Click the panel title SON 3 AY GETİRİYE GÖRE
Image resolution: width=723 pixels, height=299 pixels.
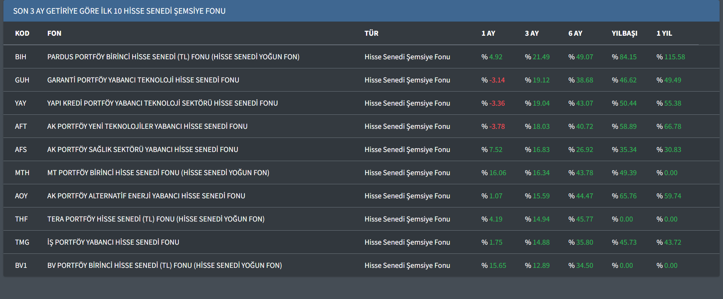pos(119,11)
